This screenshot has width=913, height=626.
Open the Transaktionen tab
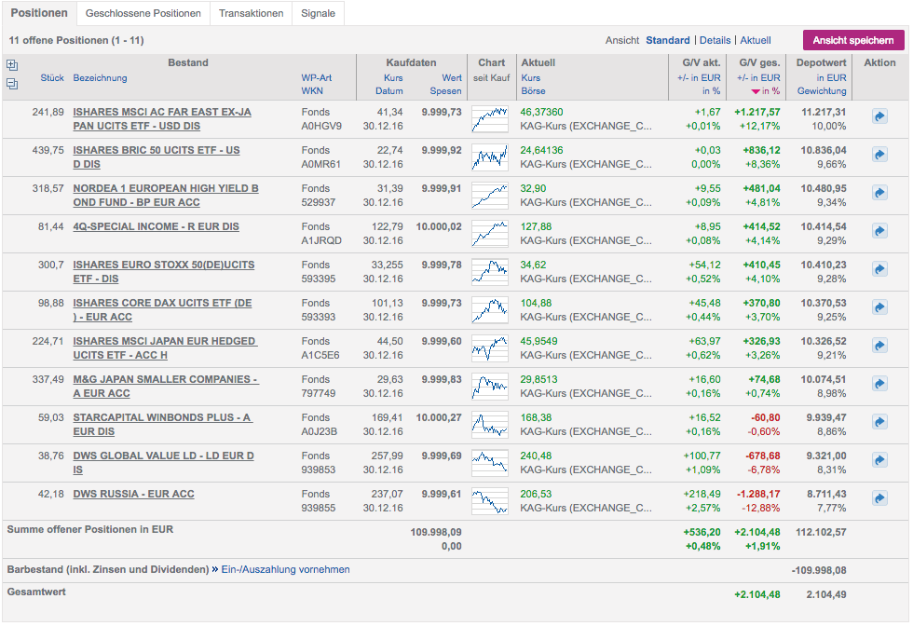(251, 13)
